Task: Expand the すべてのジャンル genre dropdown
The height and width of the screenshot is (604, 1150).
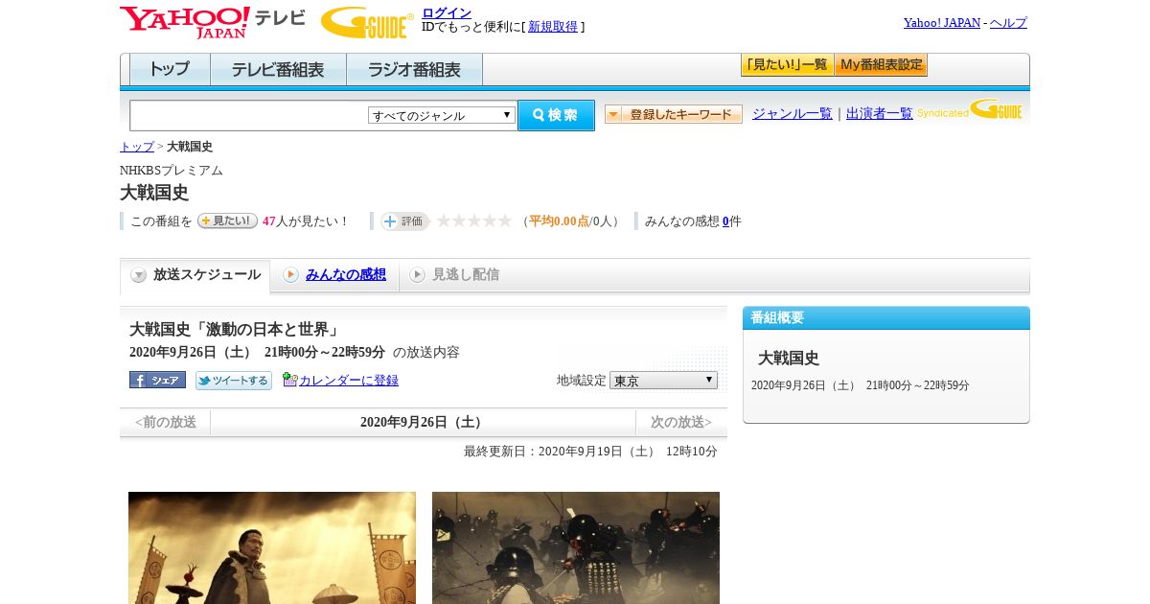Action: coord(442,115)
